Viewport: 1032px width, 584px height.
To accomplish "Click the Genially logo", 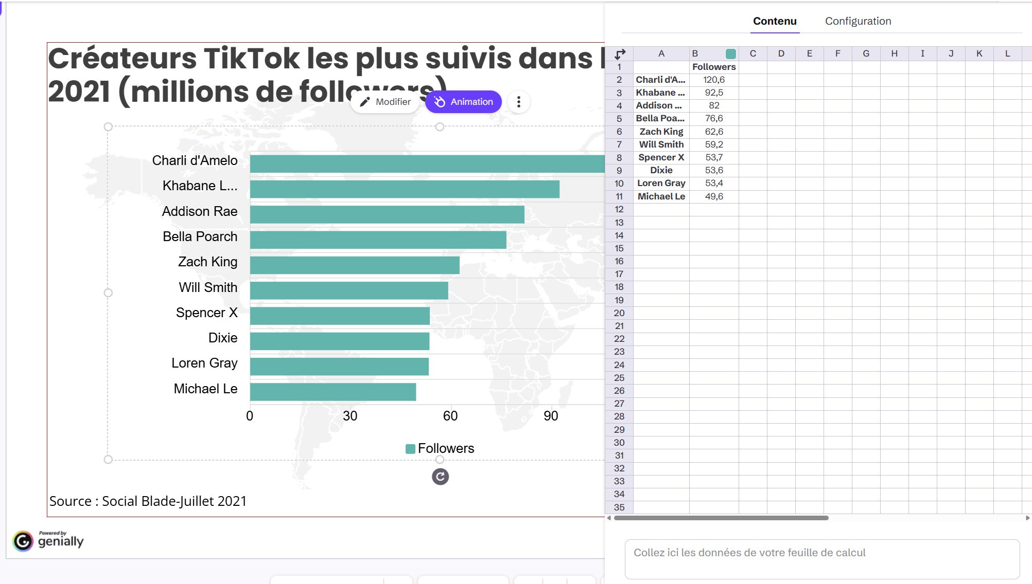I will click(x=48, y=541).
